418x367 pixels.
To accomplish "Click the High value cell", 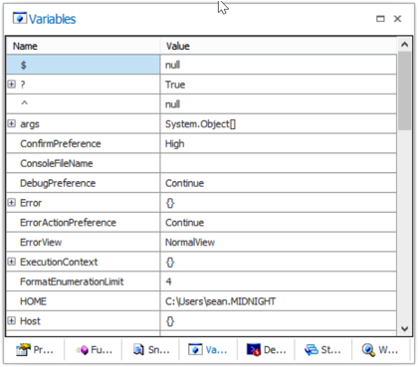I will click(x=279, y=143).
